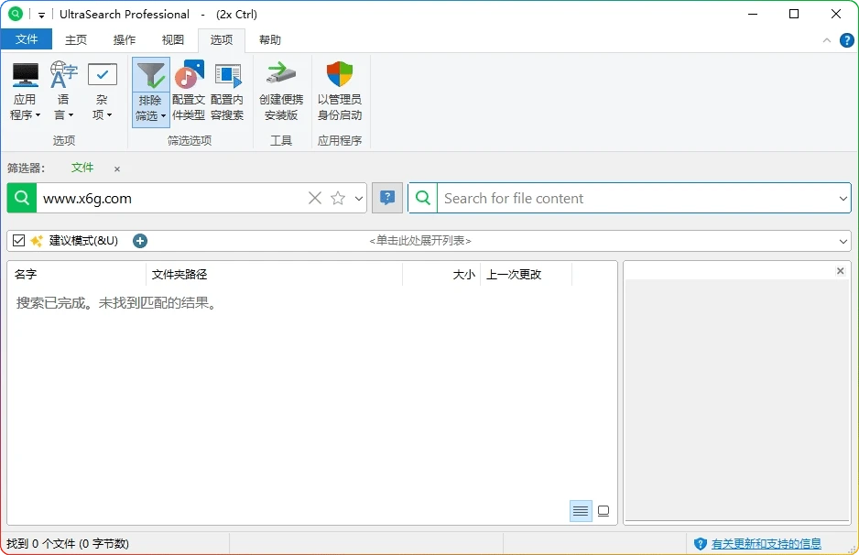
Task: Click the 搜索已完成 no results message
Action: (116, 303)
